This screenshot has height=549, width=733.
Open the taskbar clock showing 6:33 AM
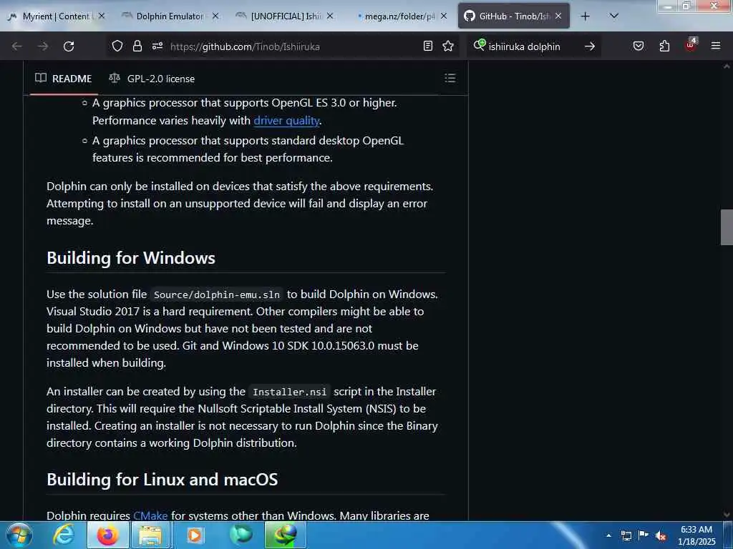(696, 535)
